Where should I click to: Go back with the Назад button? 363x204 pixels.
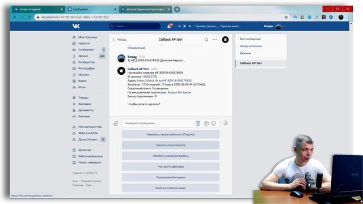tap(120, 40)
